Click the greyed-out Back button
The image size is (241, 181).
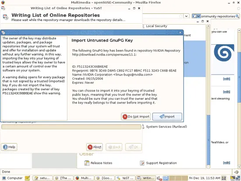[114, 147]
